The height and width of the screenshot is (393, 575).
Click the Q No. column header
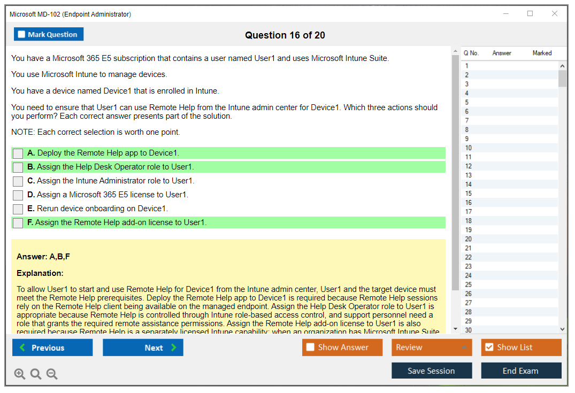(x=471, y=53)
